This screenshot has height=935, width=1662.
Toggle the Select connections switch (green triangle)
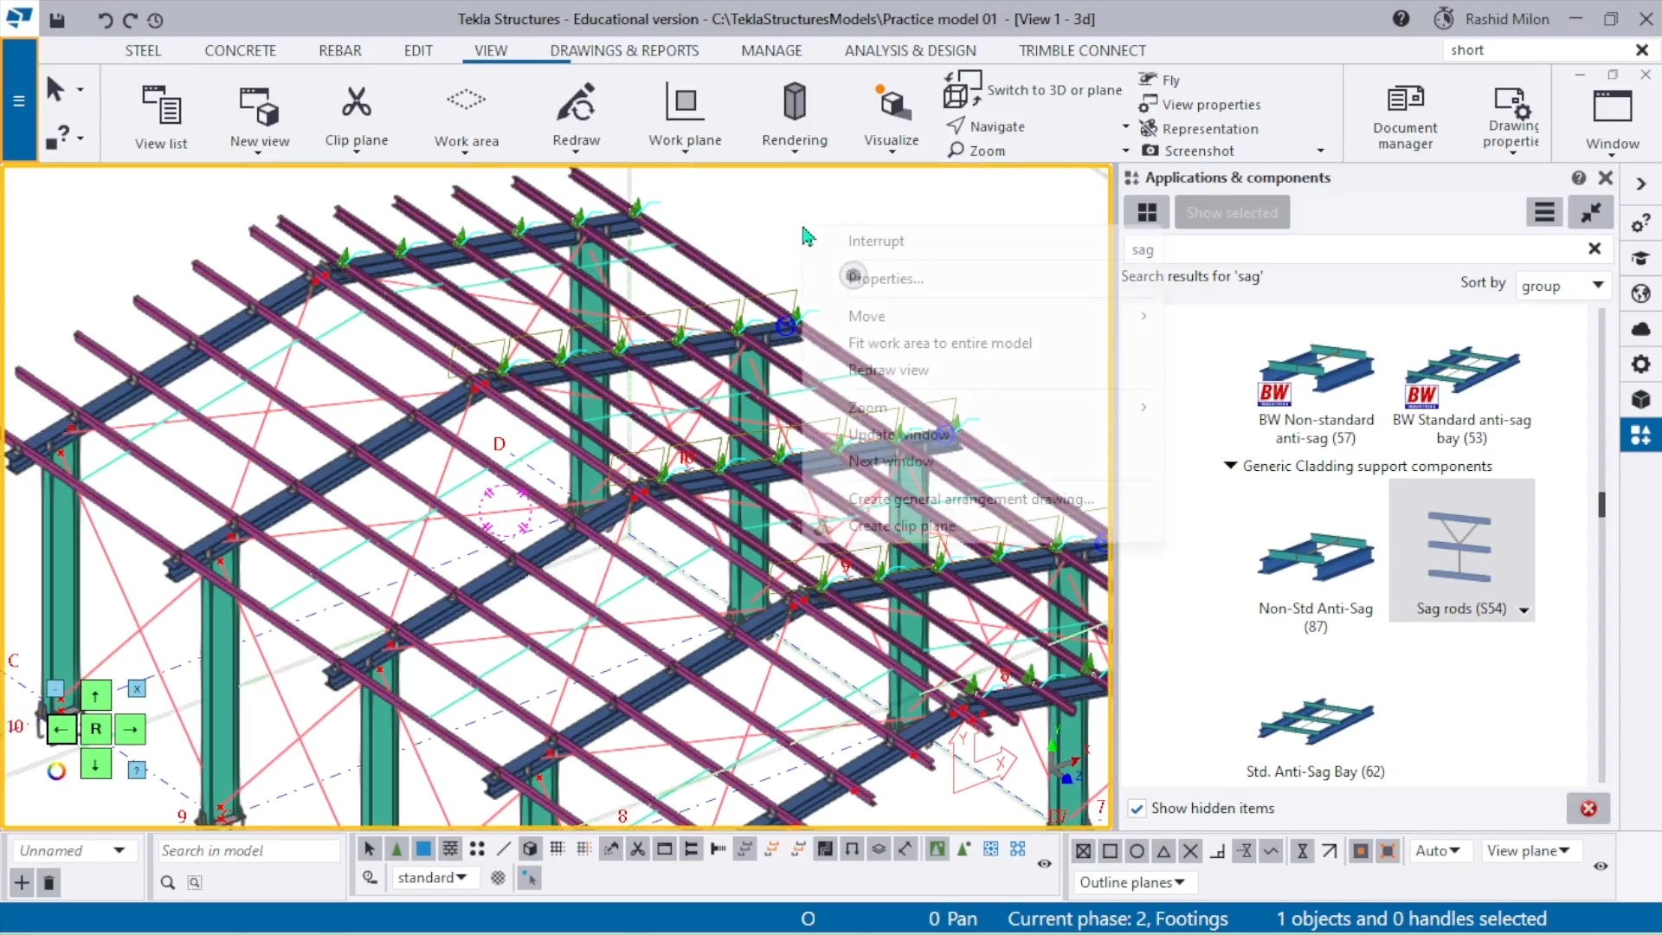pyautogui.click(x=396, y=849)
